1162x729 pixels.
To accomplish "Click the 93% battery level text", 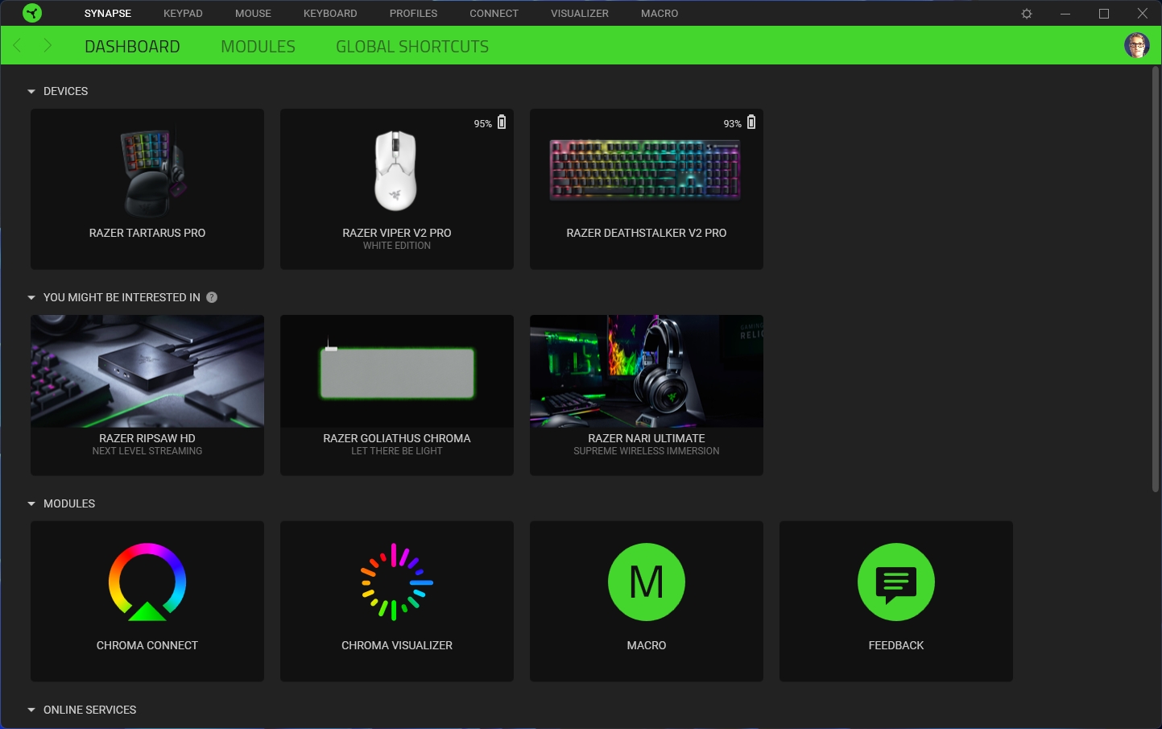I will 732,124.
